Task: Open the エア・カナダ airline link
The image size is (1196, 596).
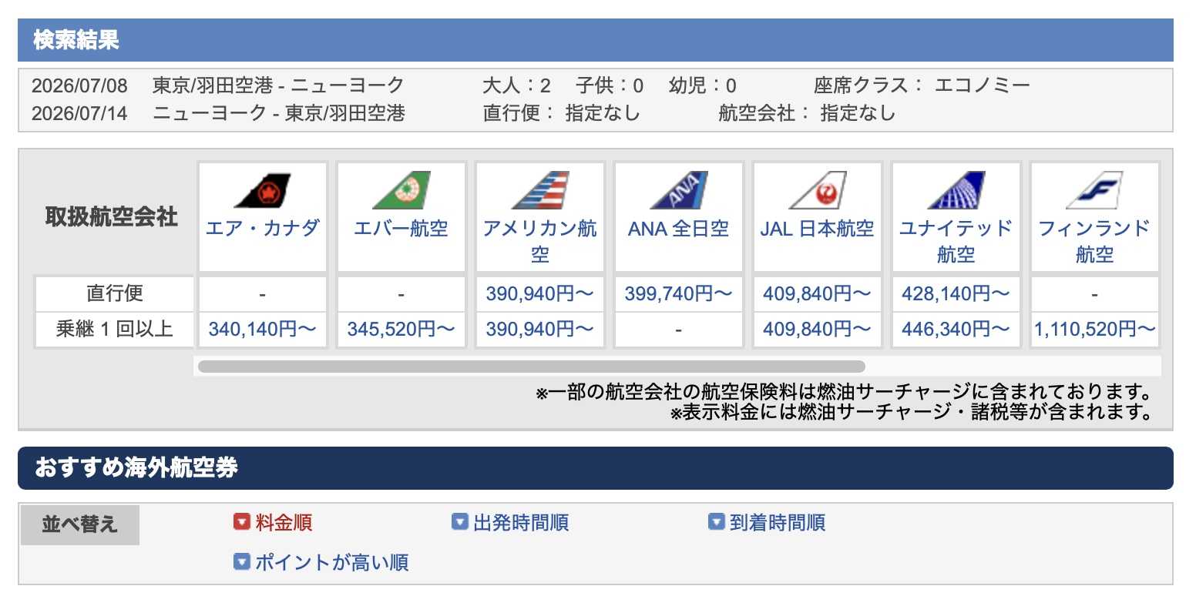Action: [x=262, y=229]
